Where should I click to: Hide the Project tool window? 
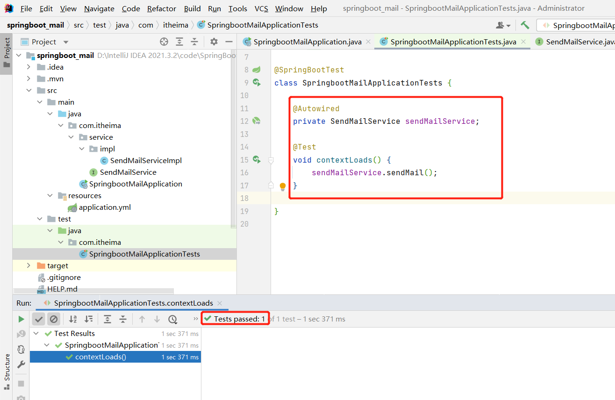229,42
